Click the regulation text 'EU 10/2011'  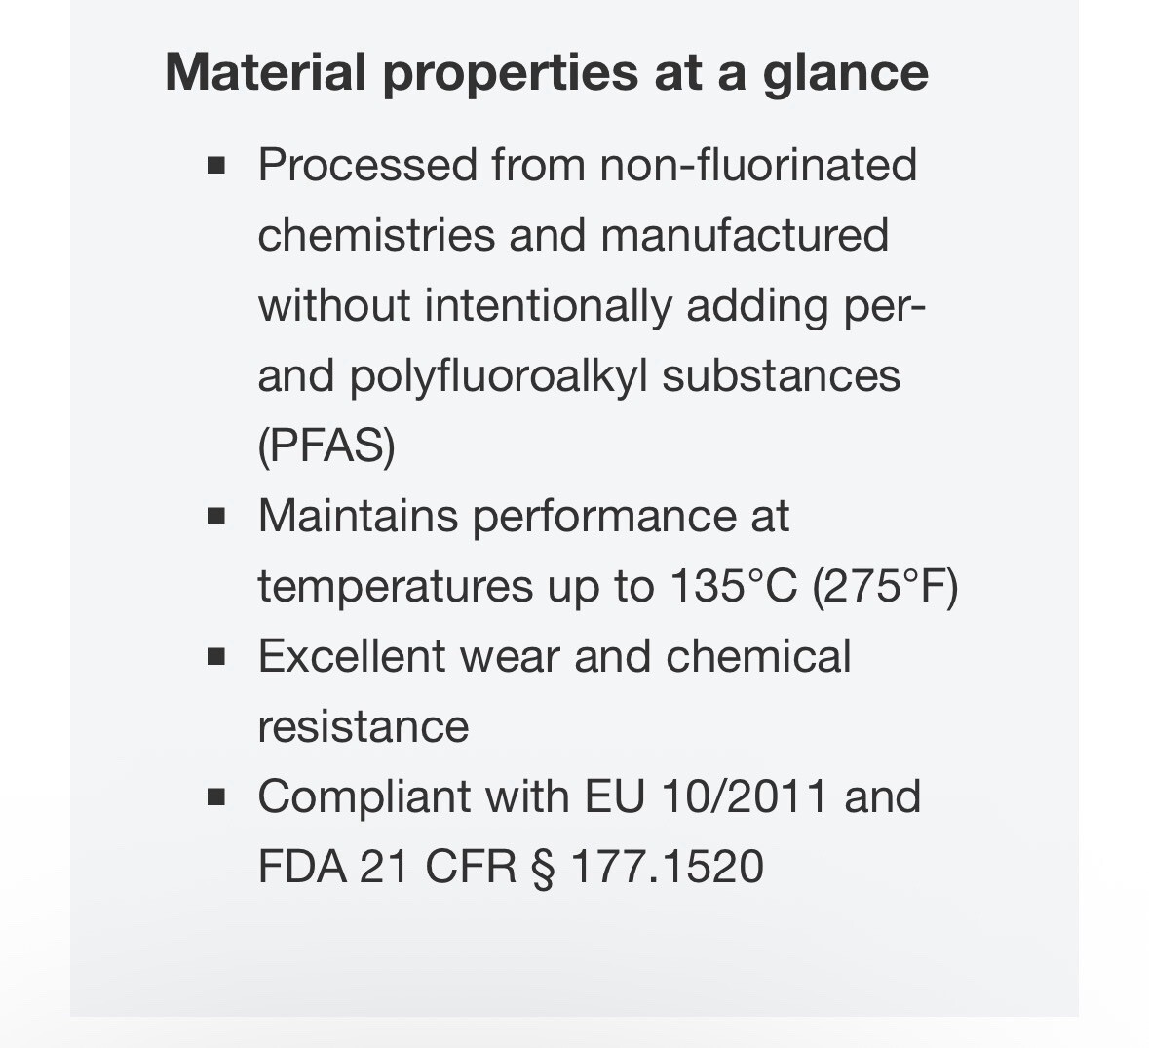coord(707,796)
